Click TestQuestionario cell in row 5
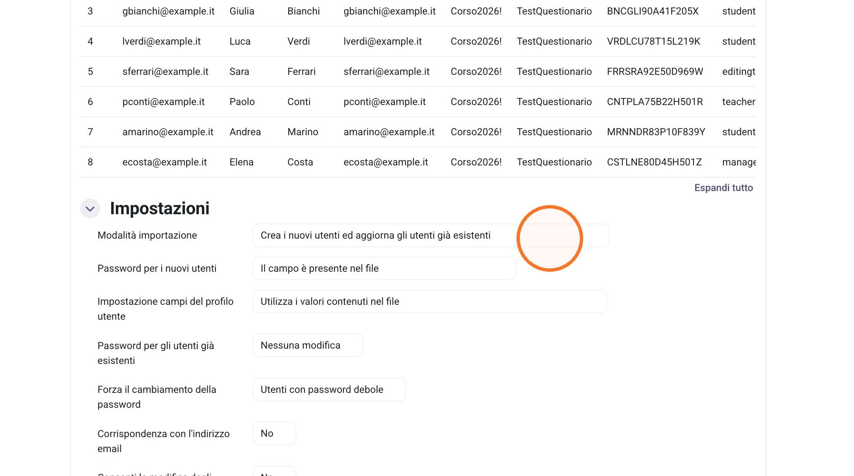854x476 pixels. 554,72
